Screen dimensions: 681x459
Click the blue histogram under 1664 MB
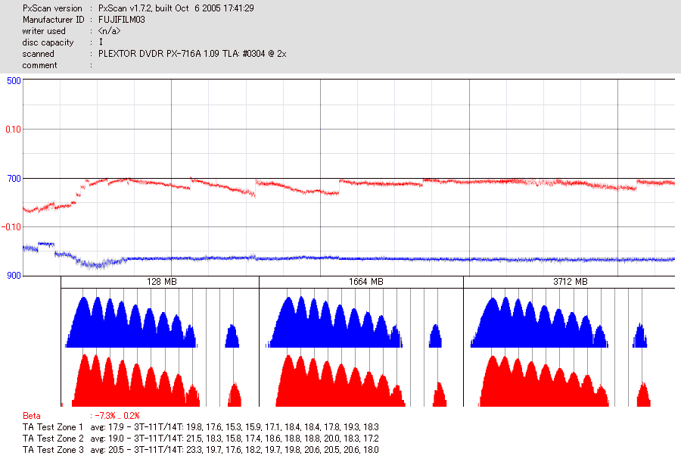click(x=334, y=322)
